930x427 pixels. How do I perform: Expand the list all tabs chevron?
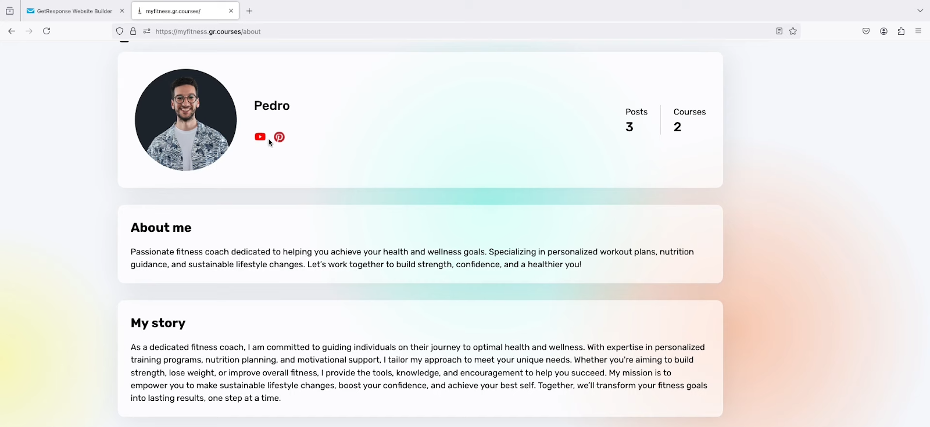[x=920, y=11]
